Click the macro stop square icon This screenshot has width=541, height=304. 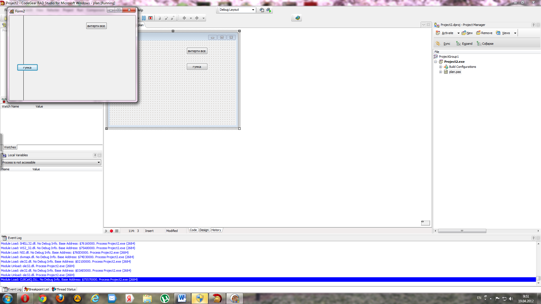click(x=117, y=231)
